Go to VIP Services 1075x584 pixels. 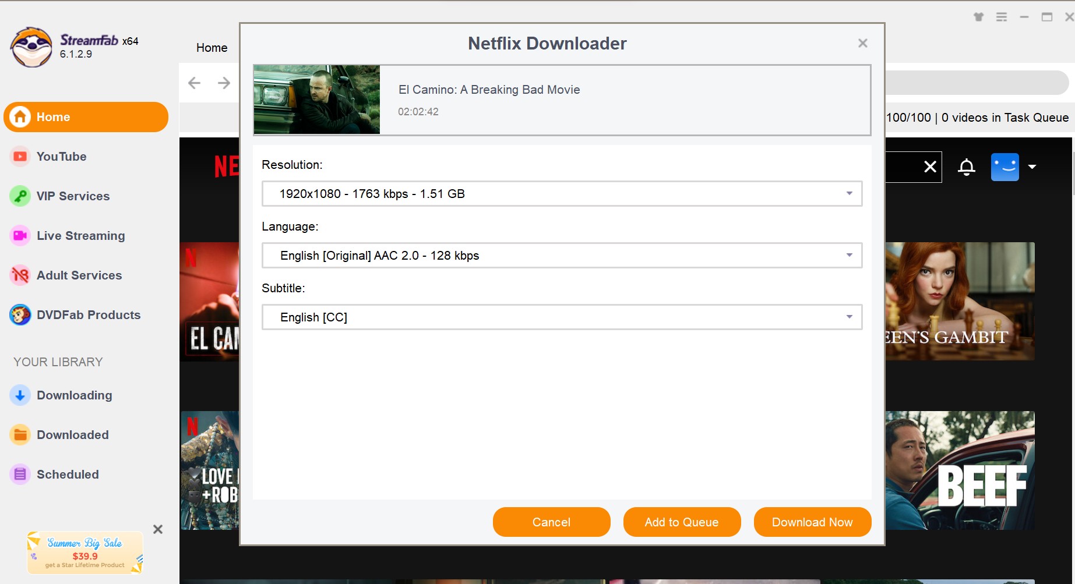(73, 196)
